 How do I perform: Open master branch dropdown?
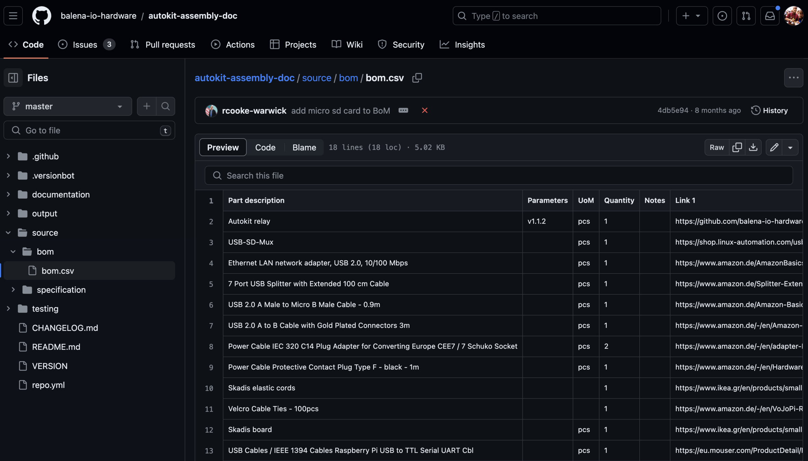click(x=68, y=106)
